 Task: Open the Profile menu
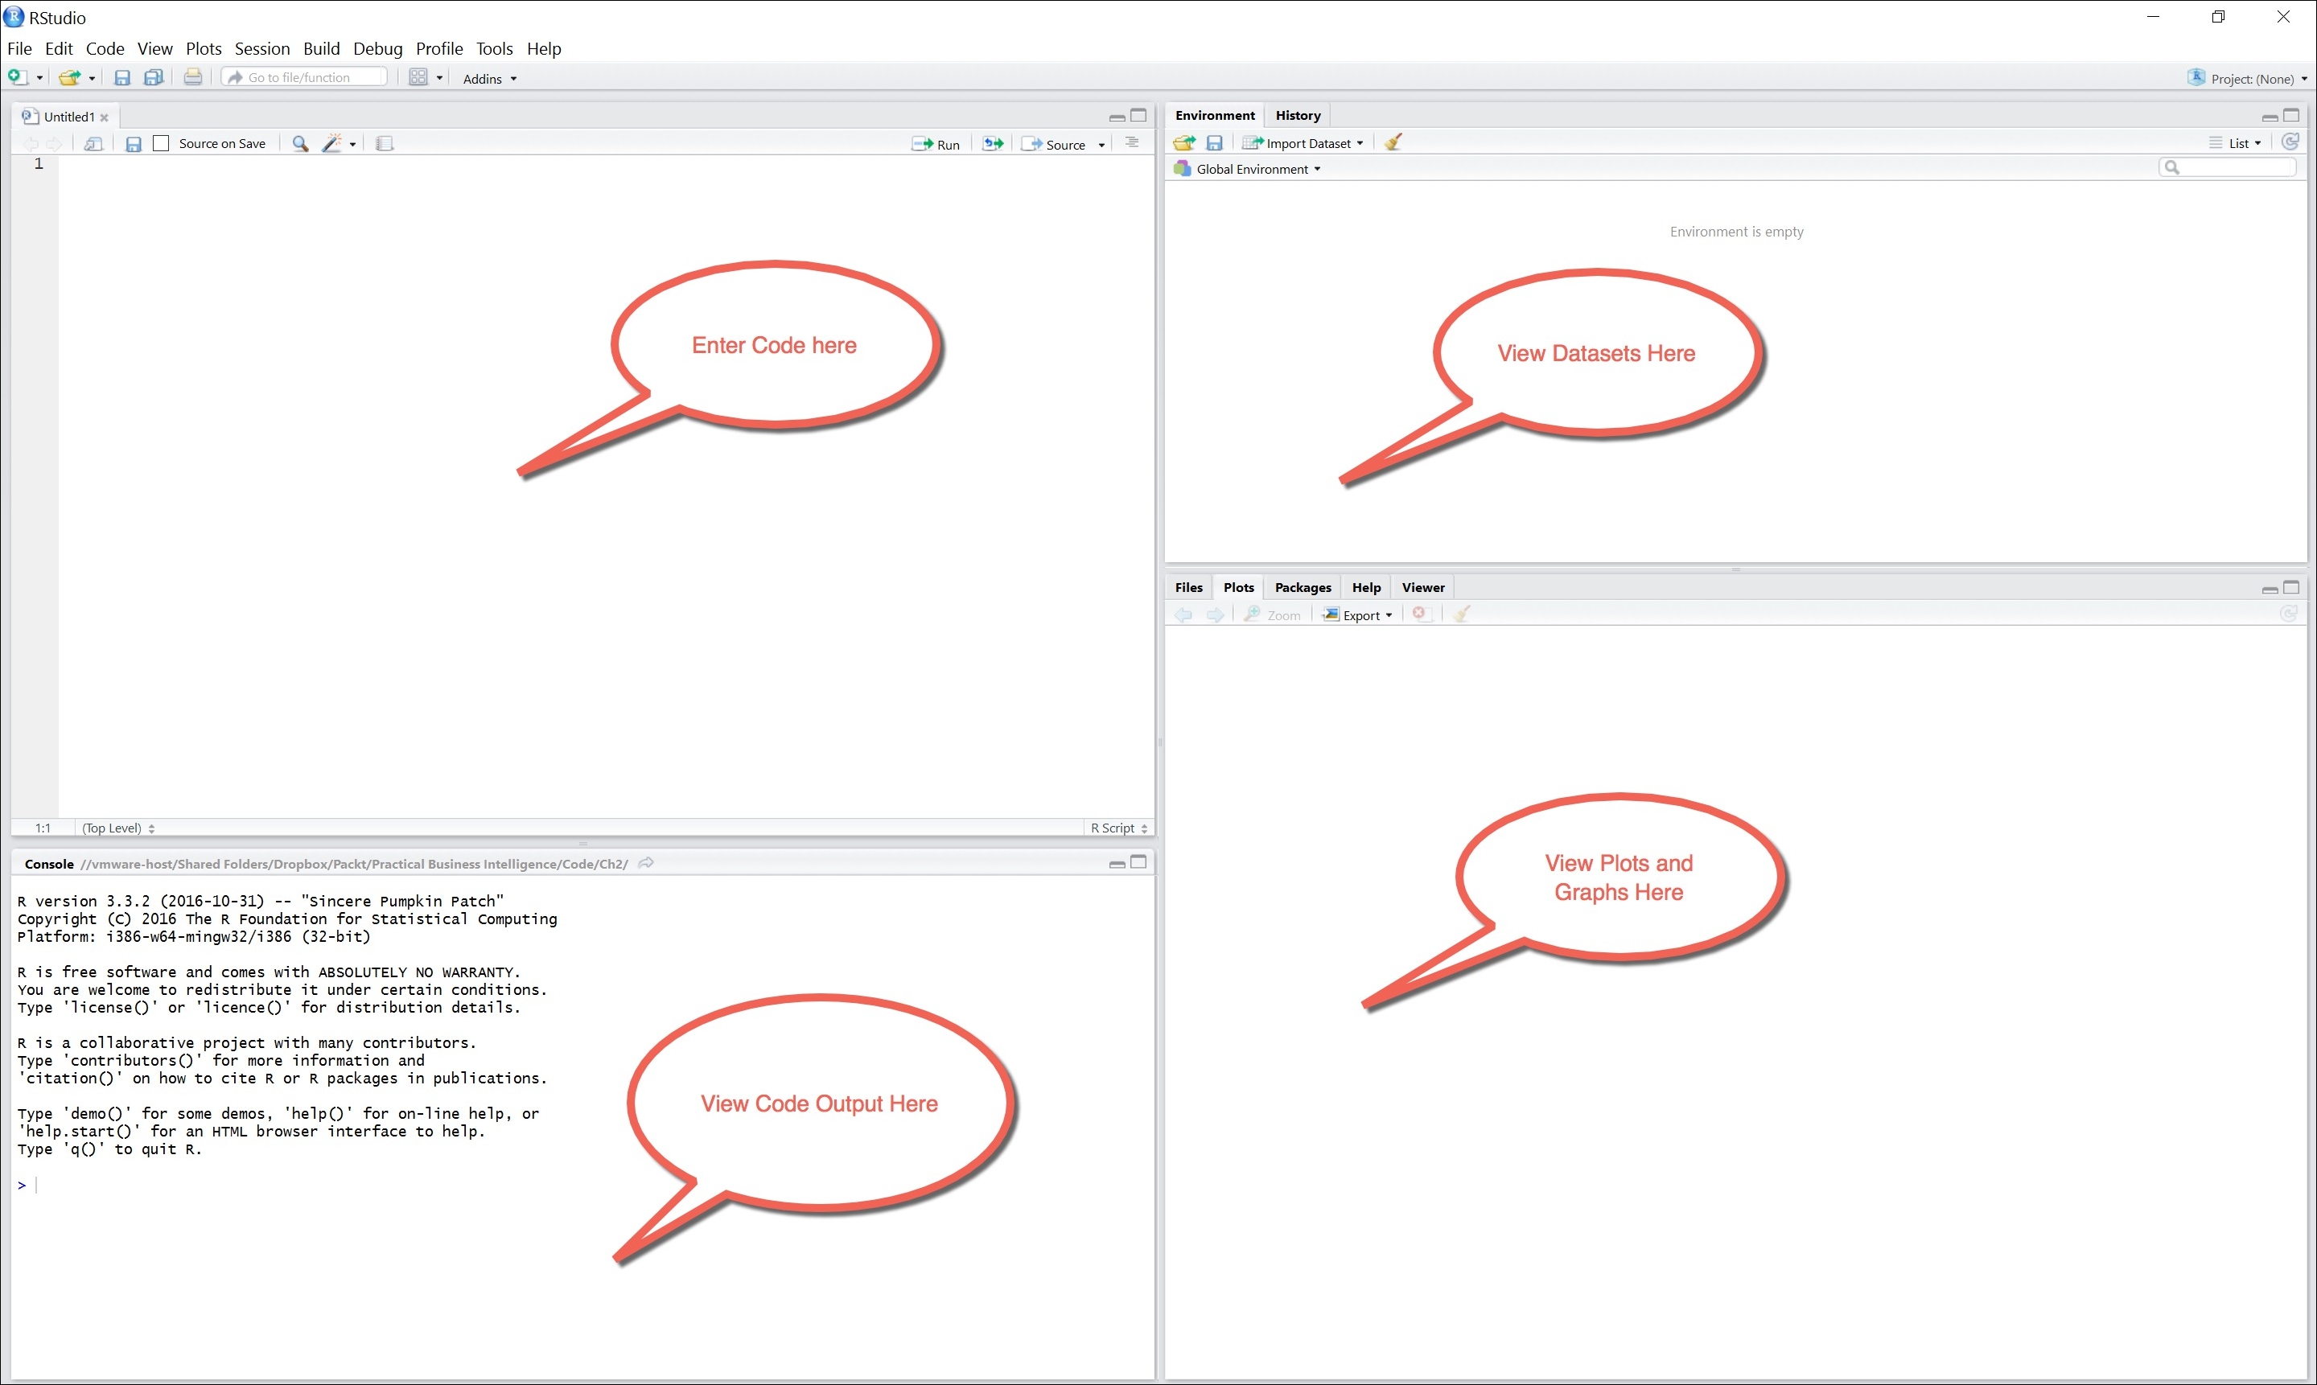[x=438, y=48]
